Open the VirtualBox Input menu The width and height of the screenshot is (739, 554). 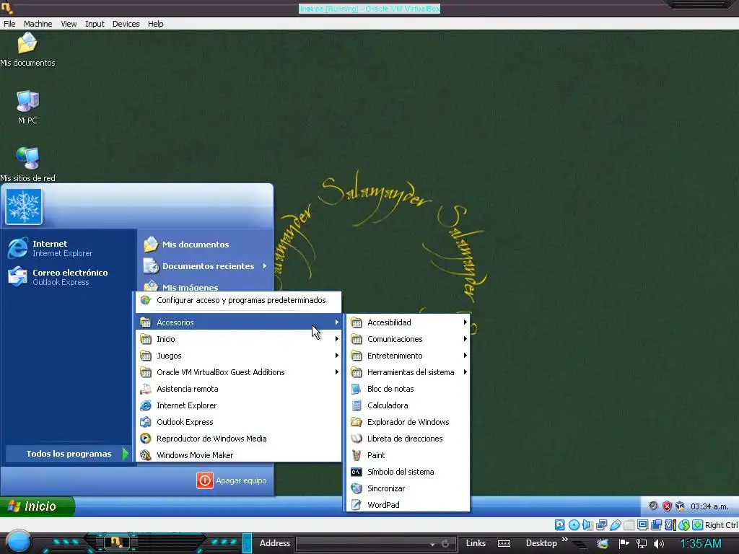point(95,24)
